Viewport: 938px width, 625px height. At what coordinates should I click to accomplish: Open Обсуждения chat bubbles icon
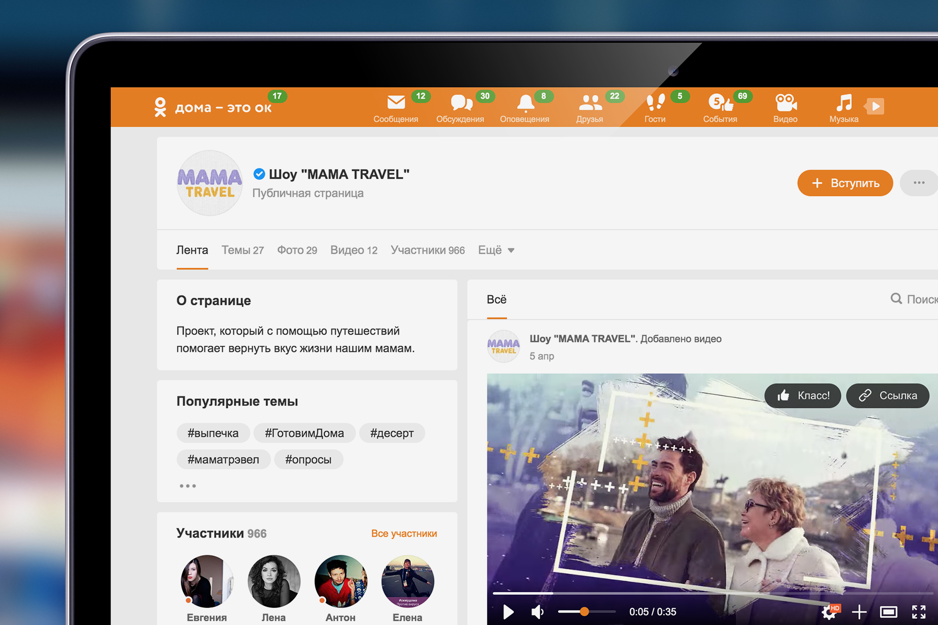click(461, 103)
